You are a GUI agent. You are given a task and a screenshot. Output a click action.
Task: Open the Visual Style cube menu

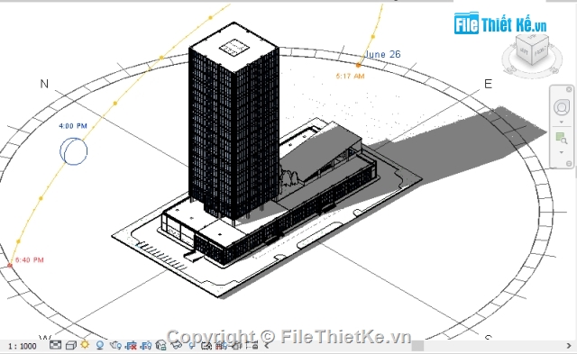tap(71, 345)
